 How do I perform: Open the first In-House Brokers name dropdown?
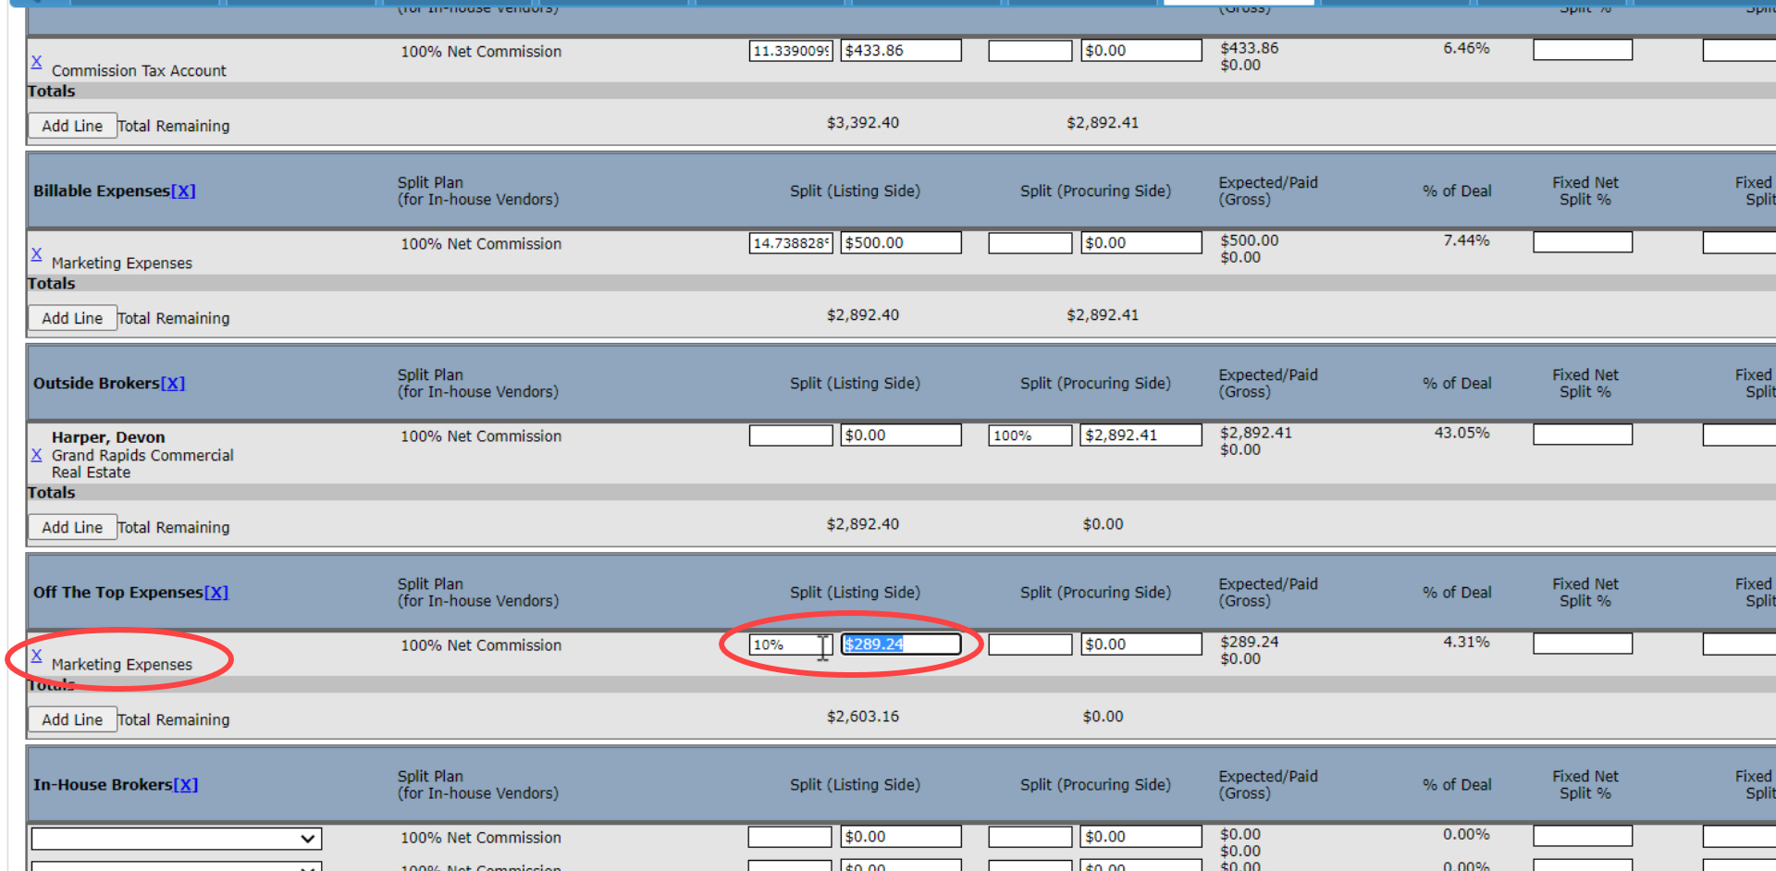coord(177,839)
